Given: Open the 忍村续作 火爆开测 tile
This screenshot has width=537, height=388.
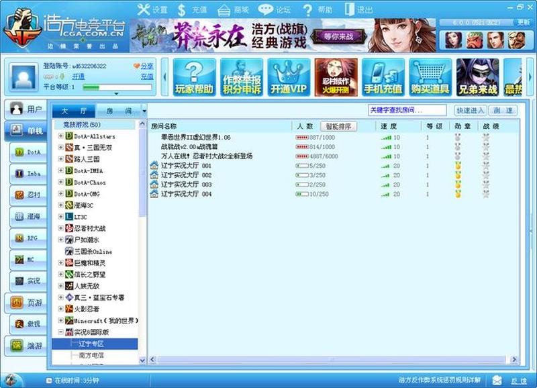Looking at the screenshot, I should [x=336, y=77].
